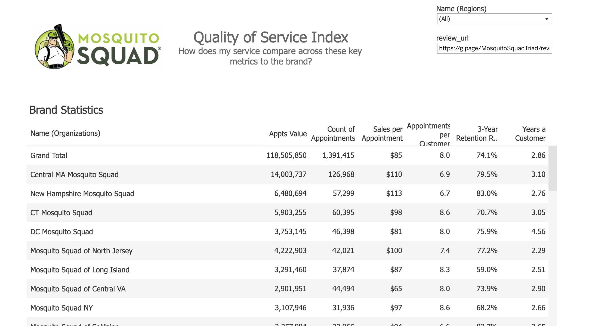
Task: Click the 3-Year Retention Rate column header
Action: pos(477,134)
